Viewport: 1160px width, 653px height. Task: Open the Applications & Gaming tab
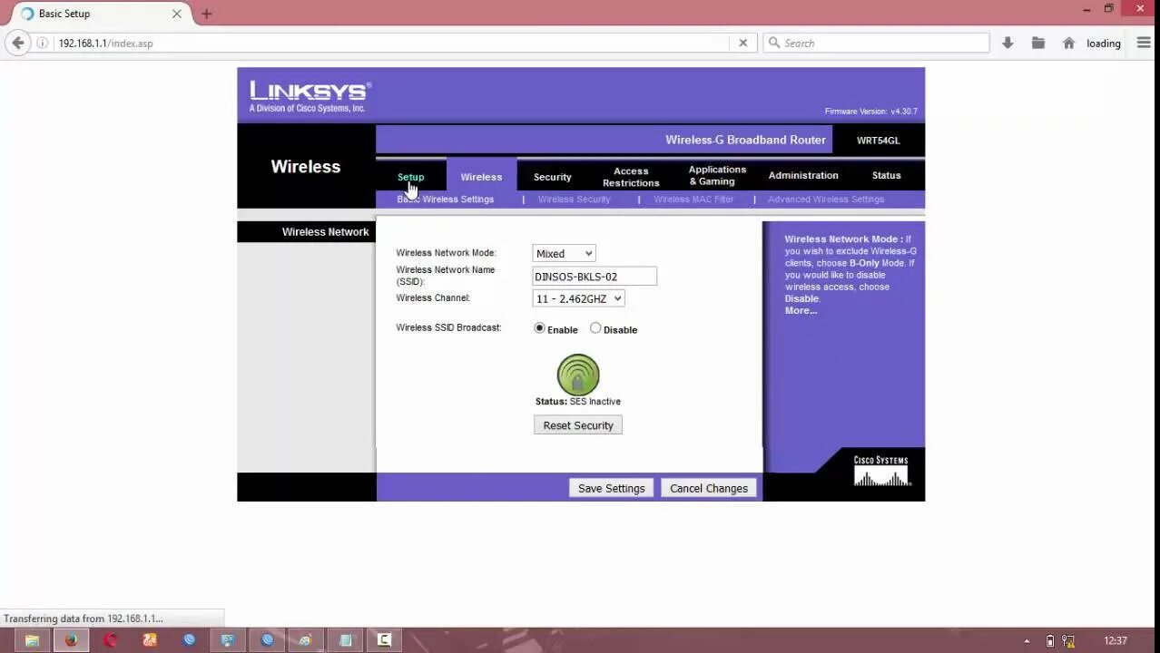(x=717, y=175)
